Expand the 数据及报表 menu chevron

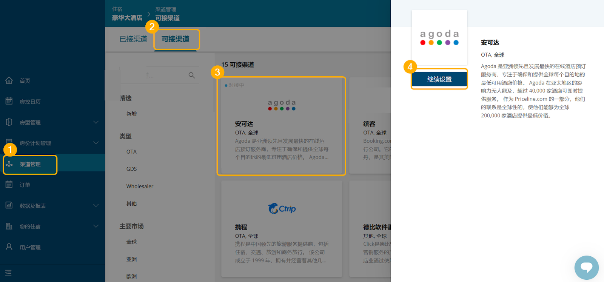coord(96,206)
